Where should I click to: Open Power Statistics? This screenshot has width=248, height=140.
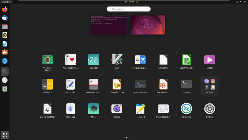click(163, 109)
